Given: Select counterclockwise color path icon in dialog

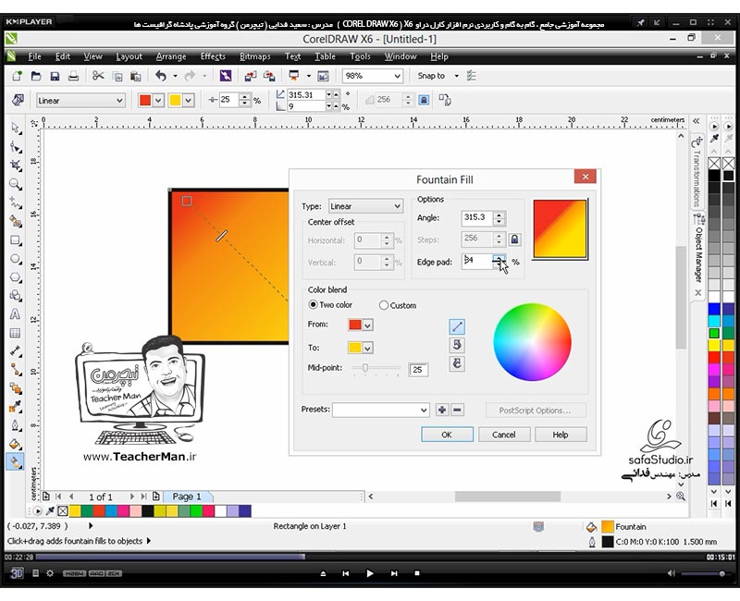Looking at the screenshot, I should pos(456,345).
